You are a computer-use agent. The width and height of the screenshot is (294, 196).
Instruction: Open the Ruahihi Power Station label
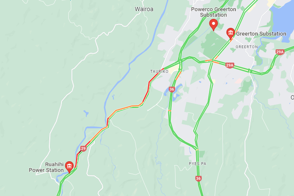pyautogui.click(x=46, y=167)
